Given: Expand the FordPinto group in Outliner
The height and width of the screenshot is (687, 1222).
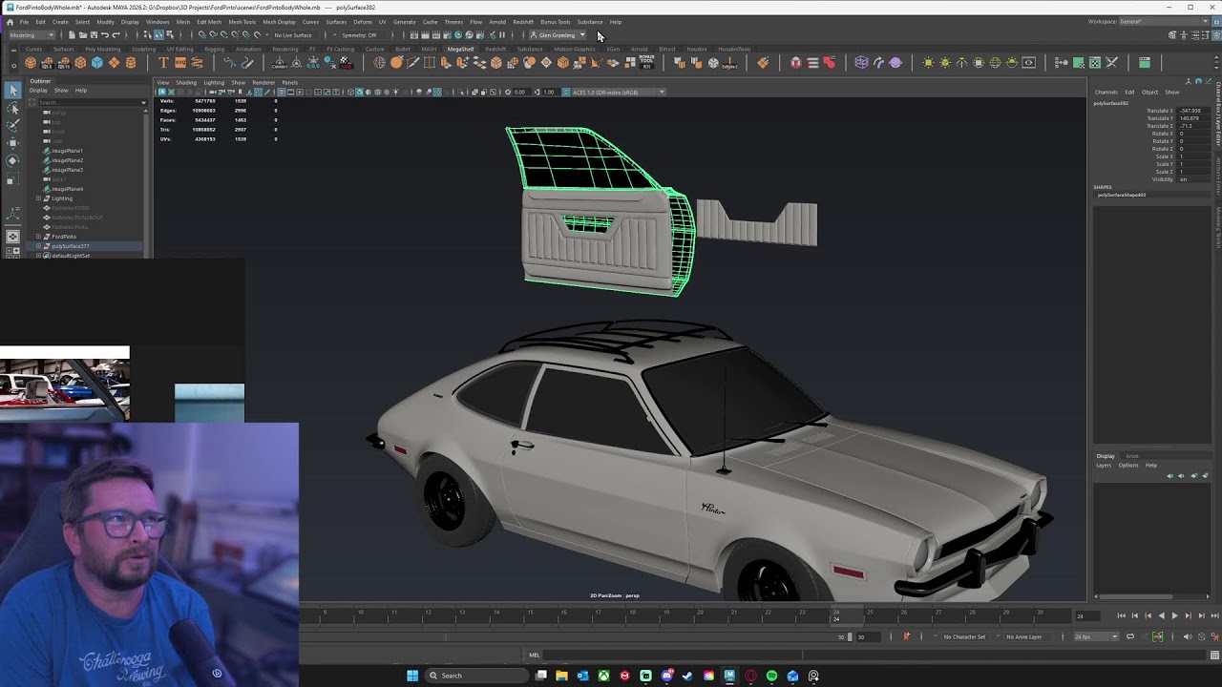Looking at the screenshot, I should [38, 237].
